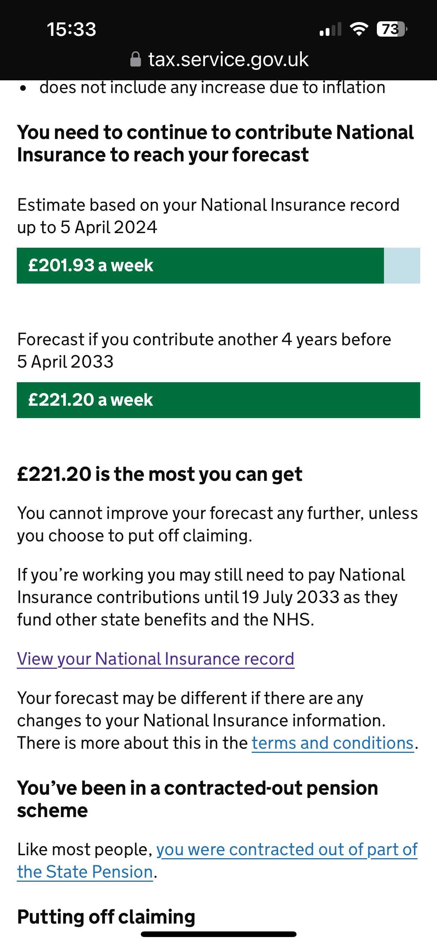
Task: Tap the home indicator bar at bottom
Action: 218,934
